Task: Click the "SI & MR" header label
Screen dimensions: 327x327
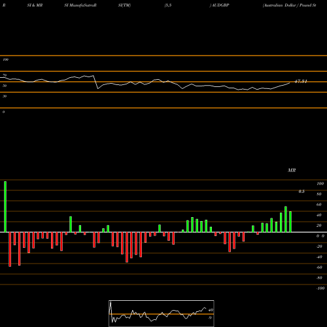Action: (35, 5)
